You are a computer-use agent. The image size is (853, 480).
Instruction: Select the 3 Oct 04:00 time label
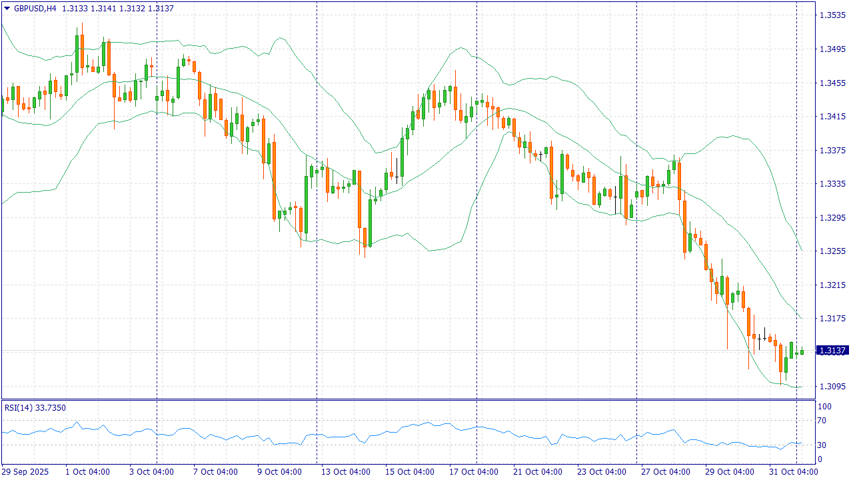151,472
